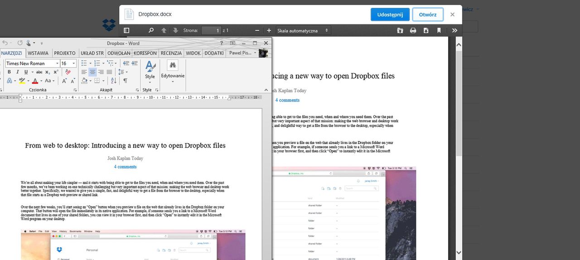Decrease paragraph indent

click(x=126, y=63)
